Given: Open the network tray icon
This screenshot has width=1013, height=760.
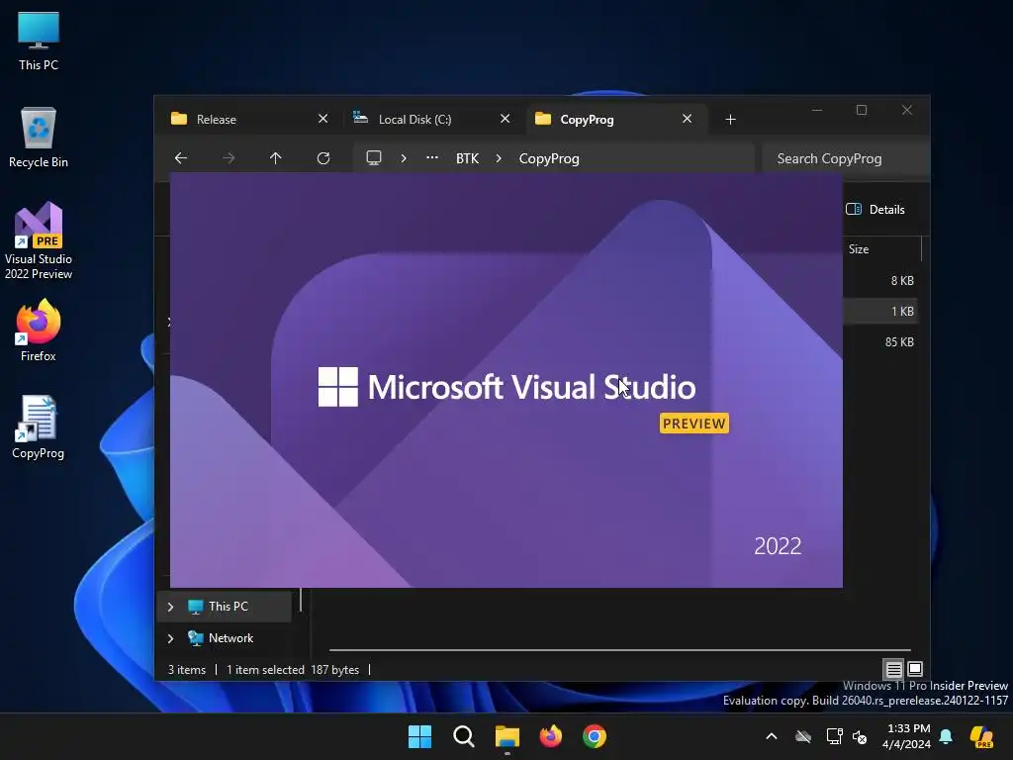Looking at the screenshot, I should pos(834,736).
